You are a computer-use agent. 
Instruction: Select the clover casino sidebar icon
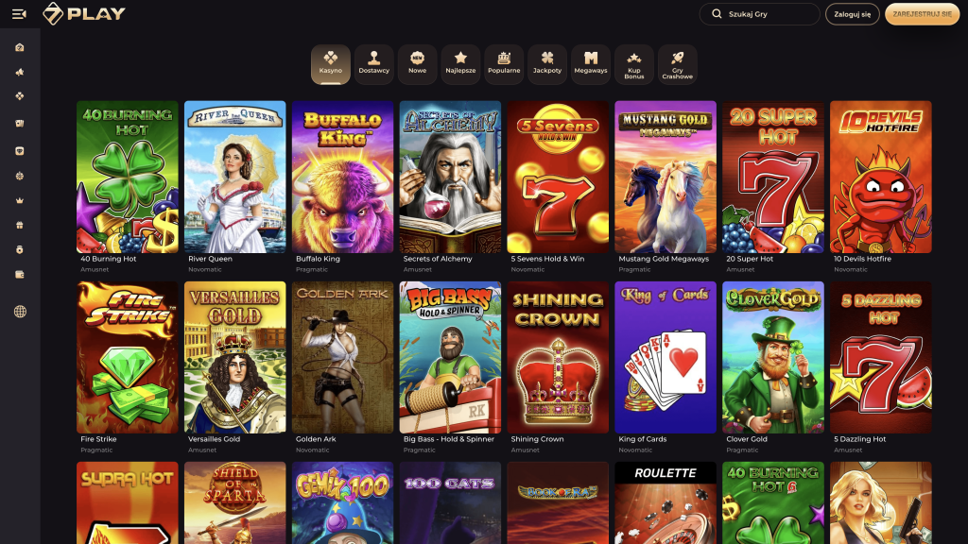(x=20, y=96)
